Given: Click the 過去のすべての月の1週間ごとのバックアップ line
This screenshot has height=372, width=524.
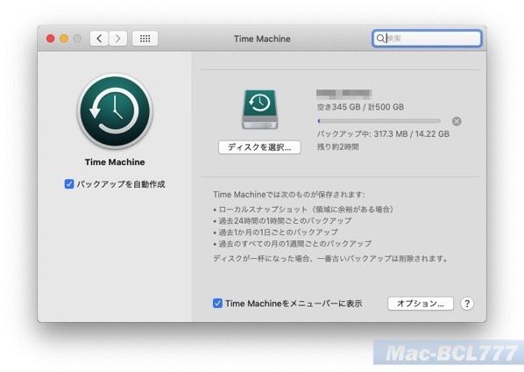Looking at the screenshot, I should click(x=292, y=244).
